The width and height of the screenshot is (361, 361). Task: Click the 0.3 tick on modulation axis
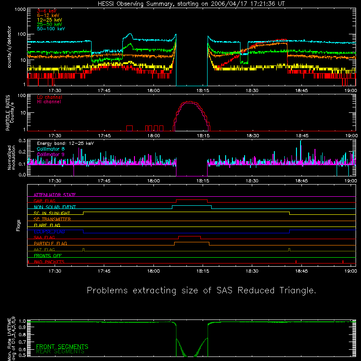(22, 141)
